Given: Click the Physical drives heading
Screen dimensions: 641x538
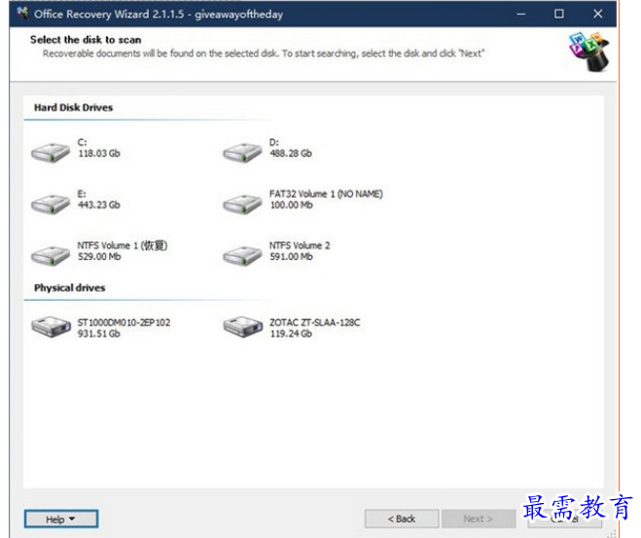Looking at the screenshot, I should tap(69, 288).
